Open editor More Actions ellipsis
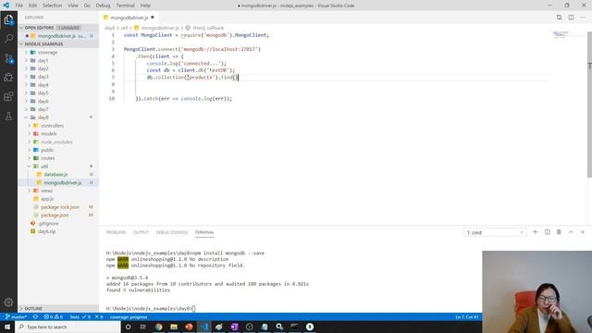This screenshot has height=333, width=592. point(583,18)
